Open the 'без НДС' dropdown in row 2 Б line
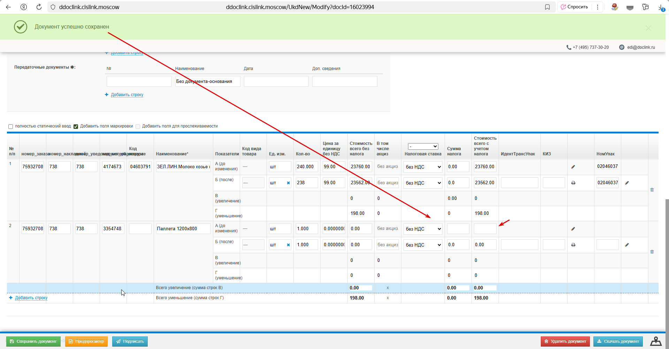The image size is (669, 349). coord(423,245)
